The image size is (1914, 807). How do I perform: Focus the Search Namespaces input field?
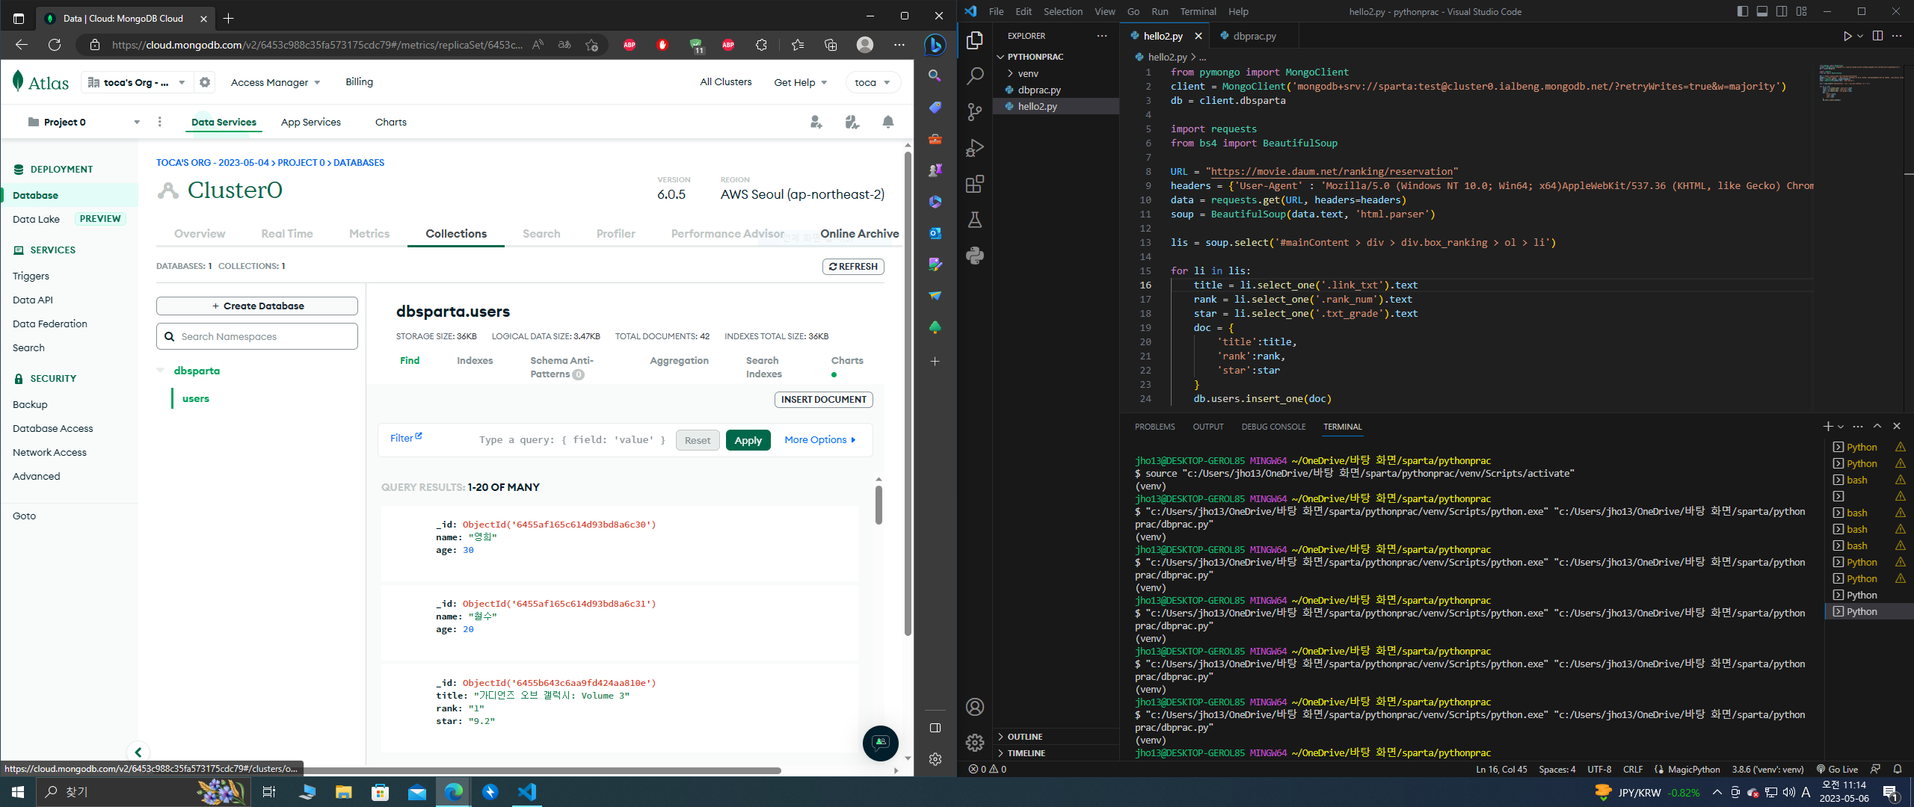click(257, 336)
